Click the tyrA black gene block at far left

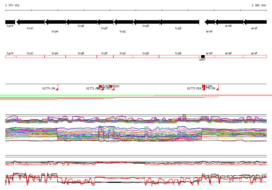click(x=10, y=22)
